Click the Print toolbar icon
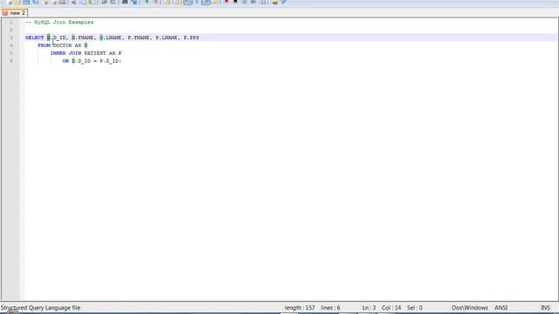 point(62,2)
